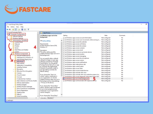The height and width of the screenshot is (114, 153).
Task: Click the Server folder icon
Action: click(13, 48)
